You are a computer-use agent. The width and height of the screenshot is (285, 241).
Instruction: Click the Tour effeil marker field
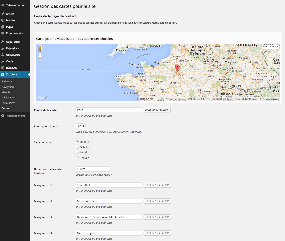[109, 185]
